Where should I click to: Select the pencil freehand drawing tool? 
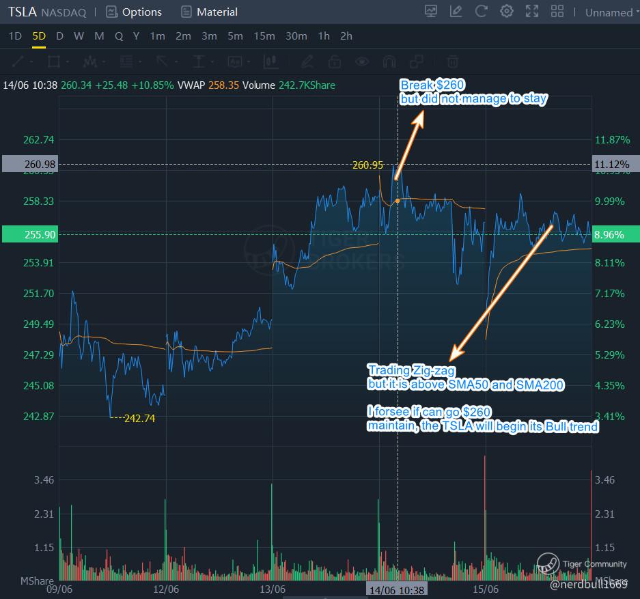click(x=307, y=61)
